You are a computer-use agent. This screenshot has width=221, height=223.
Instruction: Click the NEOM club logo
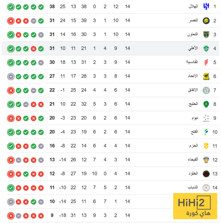click(x=206, y=118)
